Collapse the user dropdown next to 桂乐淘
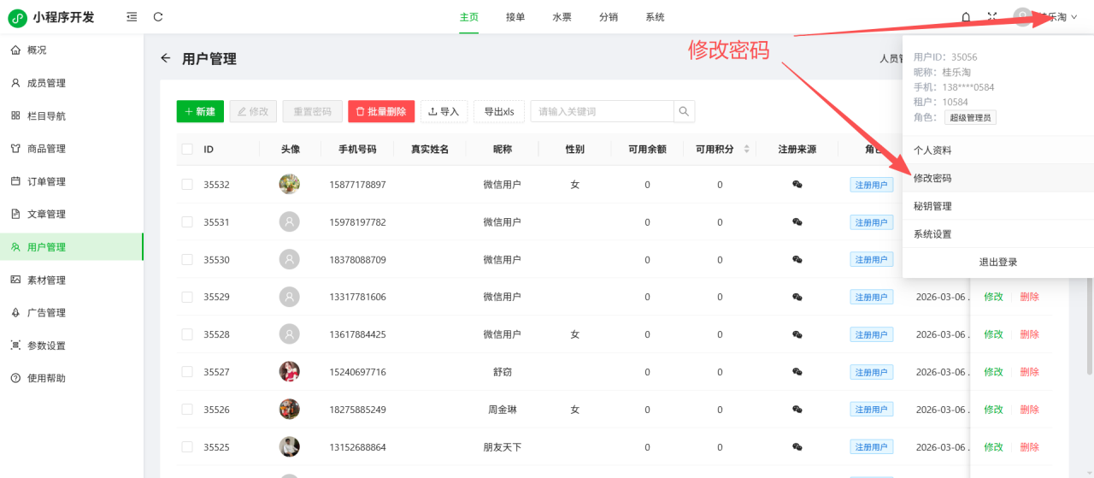 [x=1074, y=17]
